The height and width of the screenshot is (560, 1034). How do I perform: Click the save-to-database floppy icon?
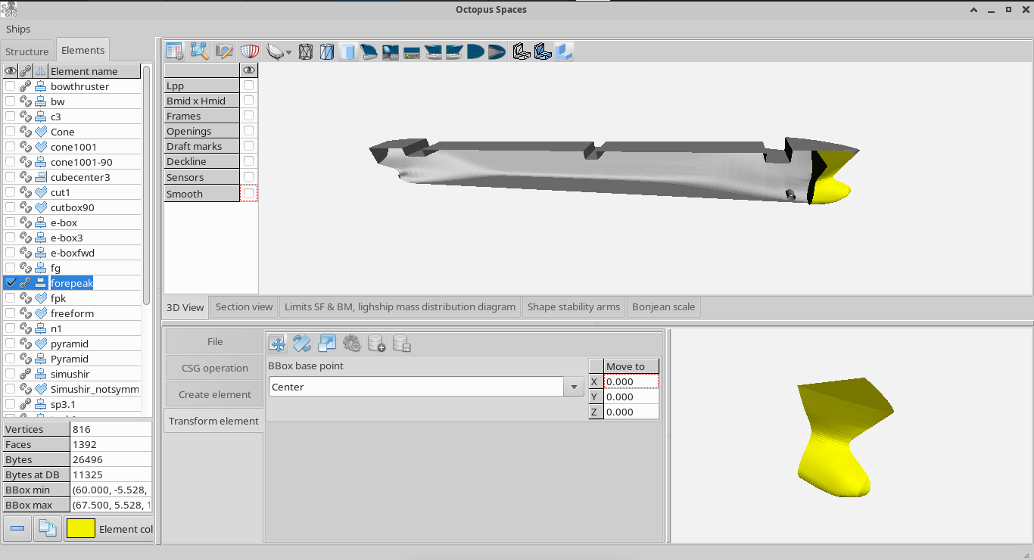coord(402,344)
